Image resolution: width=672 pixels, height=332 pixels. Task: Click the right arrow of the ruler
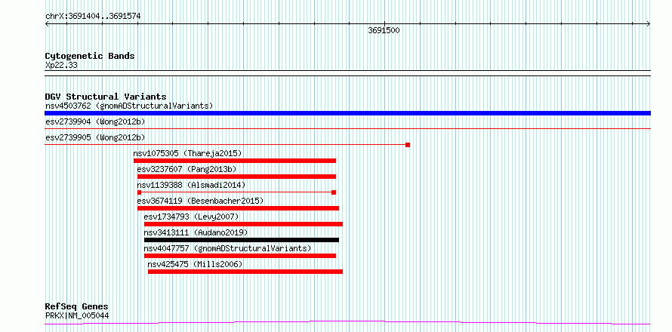[x=649, y=24]
